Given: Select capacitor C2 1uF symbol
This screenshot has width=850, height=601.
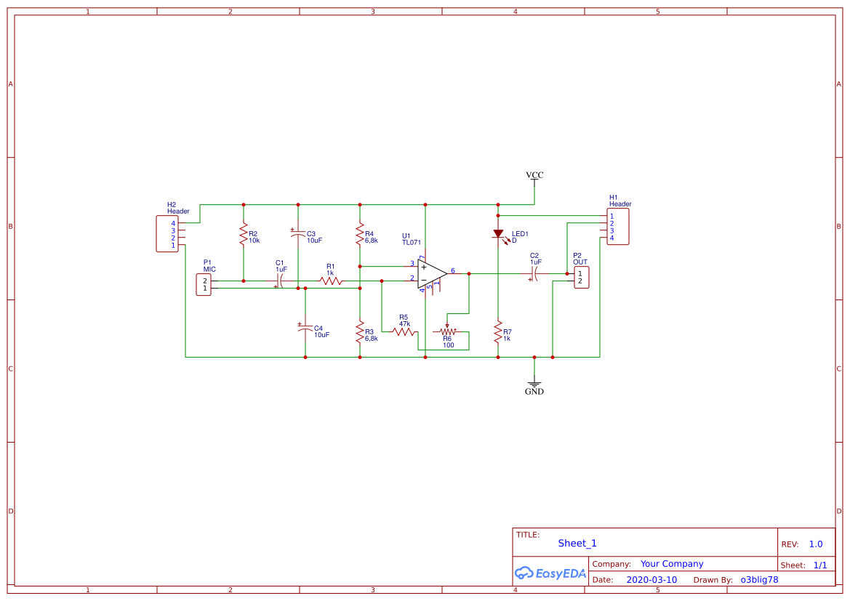Looking at the screenshot, I should click(x=534, y=274).
